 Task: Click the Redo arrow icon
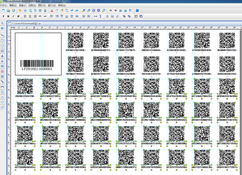click(77, 10)
